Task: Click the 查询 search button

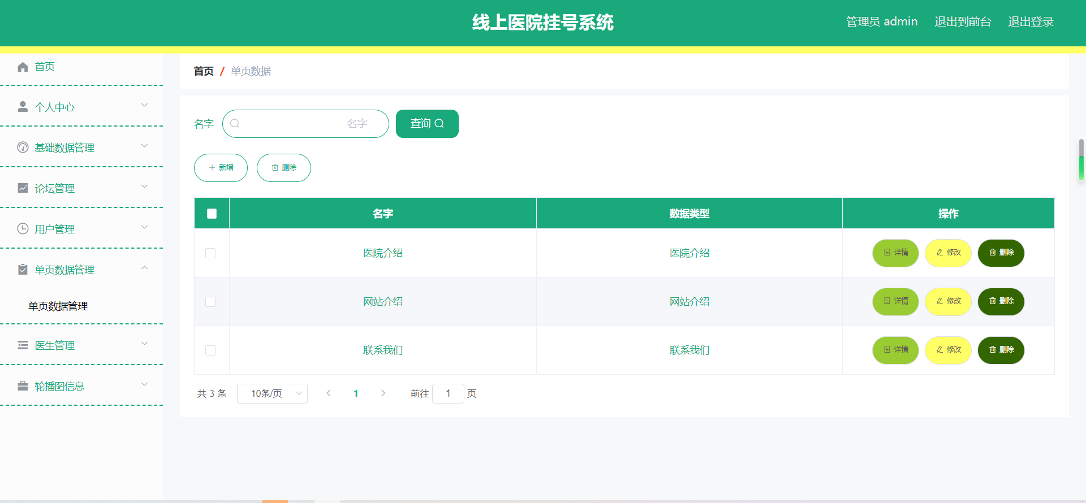Action: point(427,124)
